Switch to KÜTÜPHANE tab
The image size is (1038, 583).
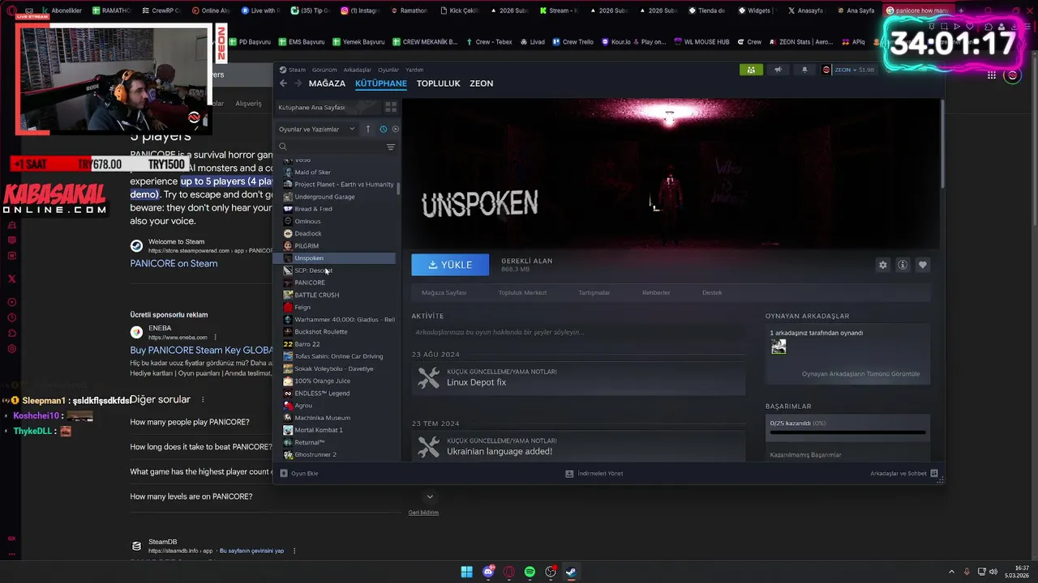[381, 83]
